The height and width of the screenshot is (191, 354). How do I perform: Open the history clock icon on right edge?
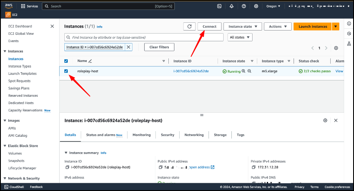click(349, 34)
